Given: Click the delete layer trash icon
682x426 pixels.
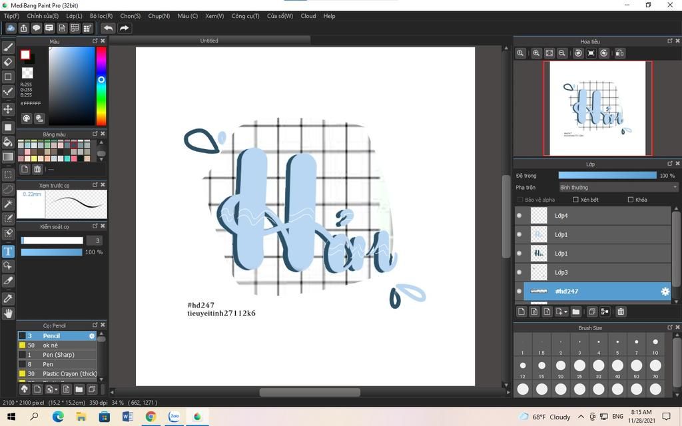Looking at the screenshot, I should 621,312.
